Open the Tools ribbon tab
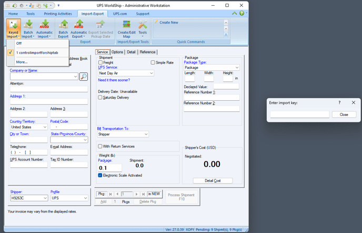Viewport: 362px width, 233px height. [30, 14]
